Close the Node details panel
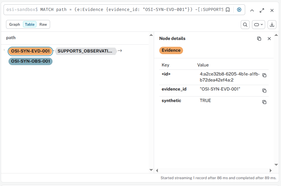 click(x=269, y=39)
